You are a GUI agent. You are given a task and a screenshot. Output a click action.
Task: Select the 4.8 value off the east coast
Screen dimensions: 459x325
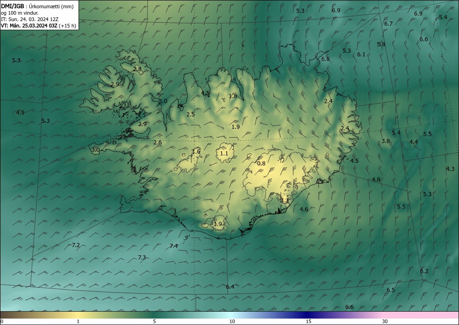[x=376, y=179]
